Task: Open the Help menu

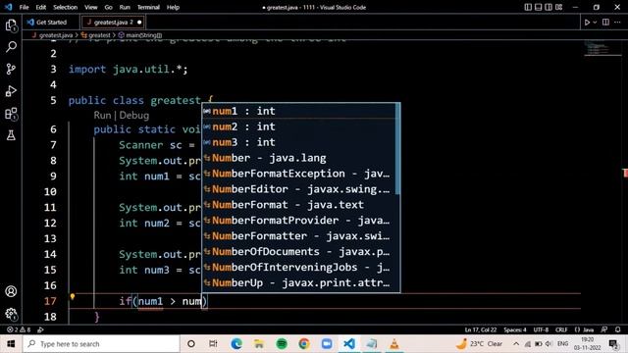Action: pos(173,7)
